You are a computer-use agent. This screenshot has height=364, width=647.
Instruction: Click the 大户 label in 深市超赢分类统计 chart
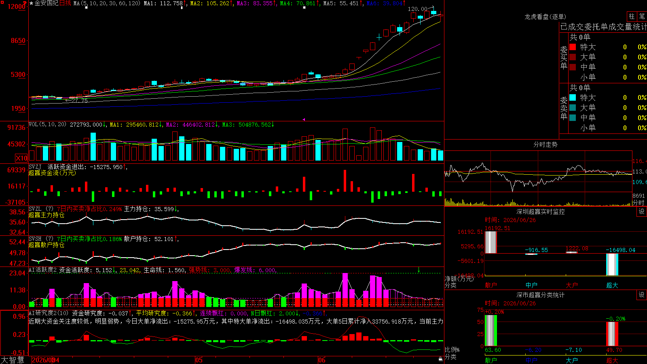572,360
